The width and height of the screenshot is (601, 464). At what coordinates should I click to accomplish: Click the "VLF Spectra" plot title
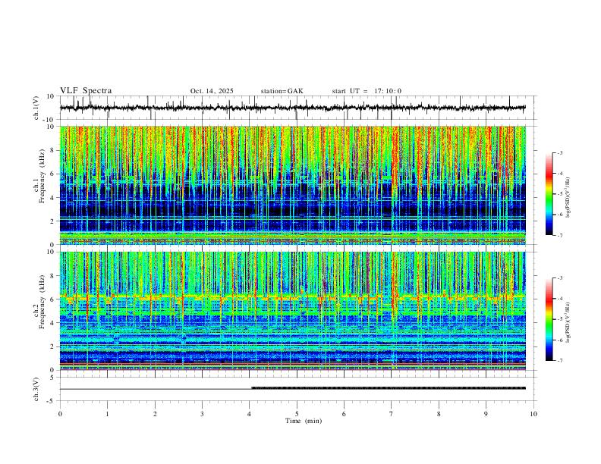[86, 91]
